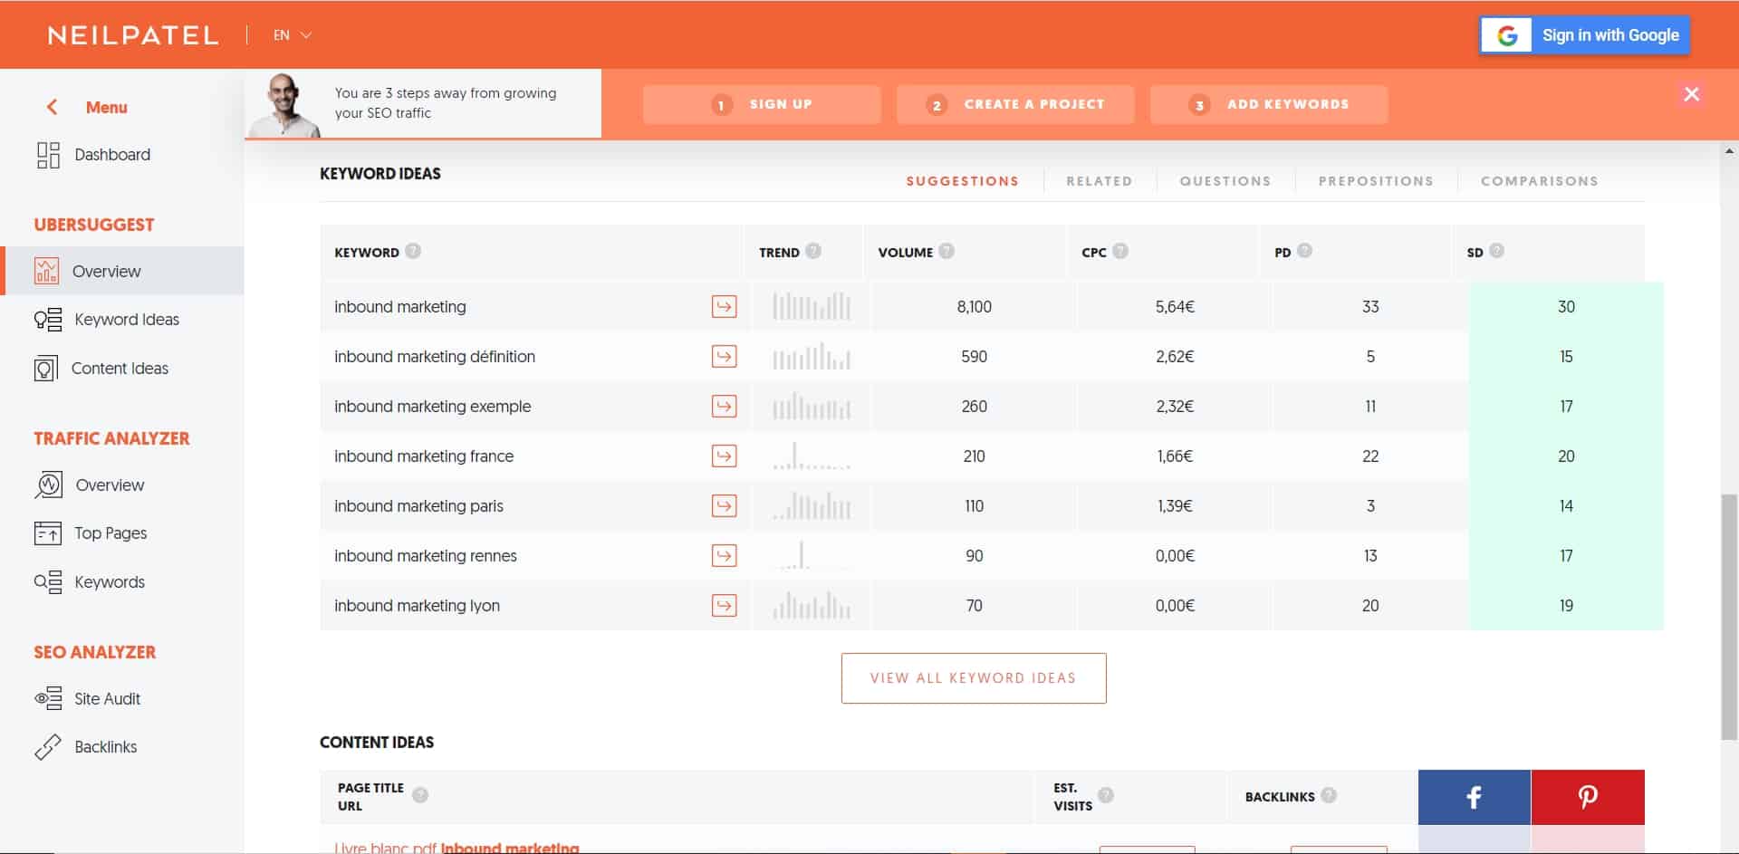The image size is (1739, 854).
Task: Click help icon next to EST. VISITS
Action: click(1106, 795)
